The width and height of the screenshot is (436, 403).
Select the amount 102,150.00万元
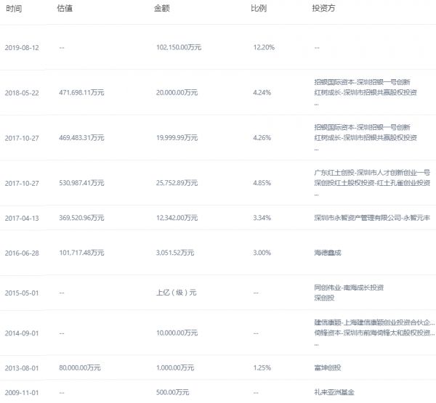[179, 47]
